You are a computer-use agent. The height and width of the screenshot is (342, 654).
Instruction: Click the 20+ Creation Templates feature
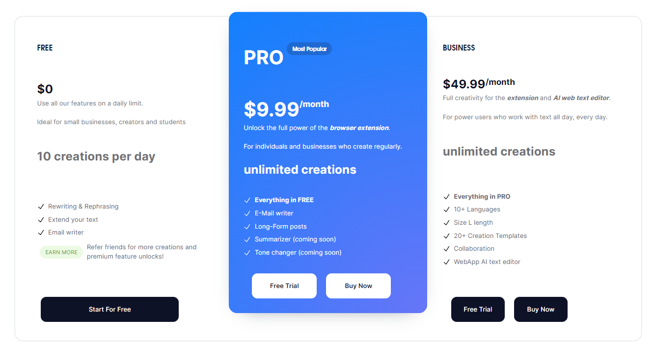(490, 236)
